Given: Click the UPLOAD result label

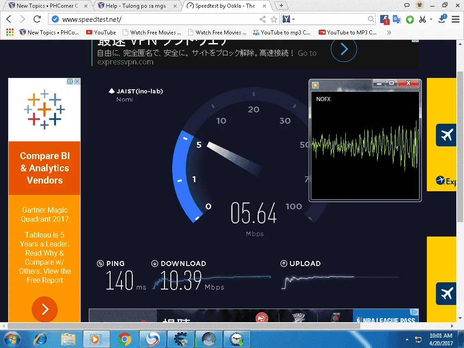Looking at the screenshot, I should click(x=305, y=263).
